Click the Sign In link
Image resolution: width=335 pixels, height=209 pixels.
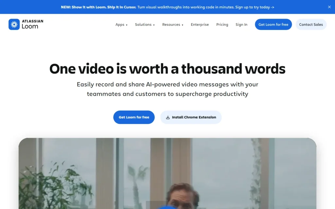(x=241, y=24)
